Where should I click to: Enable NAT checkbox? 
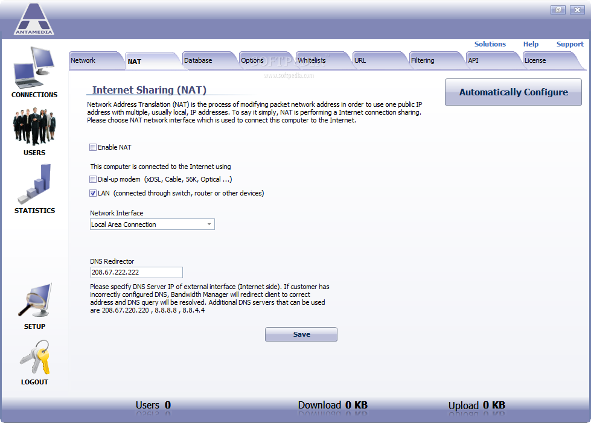93,147
